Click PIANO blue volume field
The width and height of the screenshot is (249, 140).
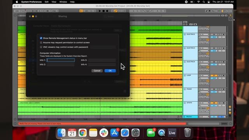click(x=214, y=92)
